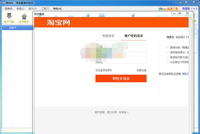Open the 意见反馈 footer link
This screenshot has width=200, height=134.
112,112
